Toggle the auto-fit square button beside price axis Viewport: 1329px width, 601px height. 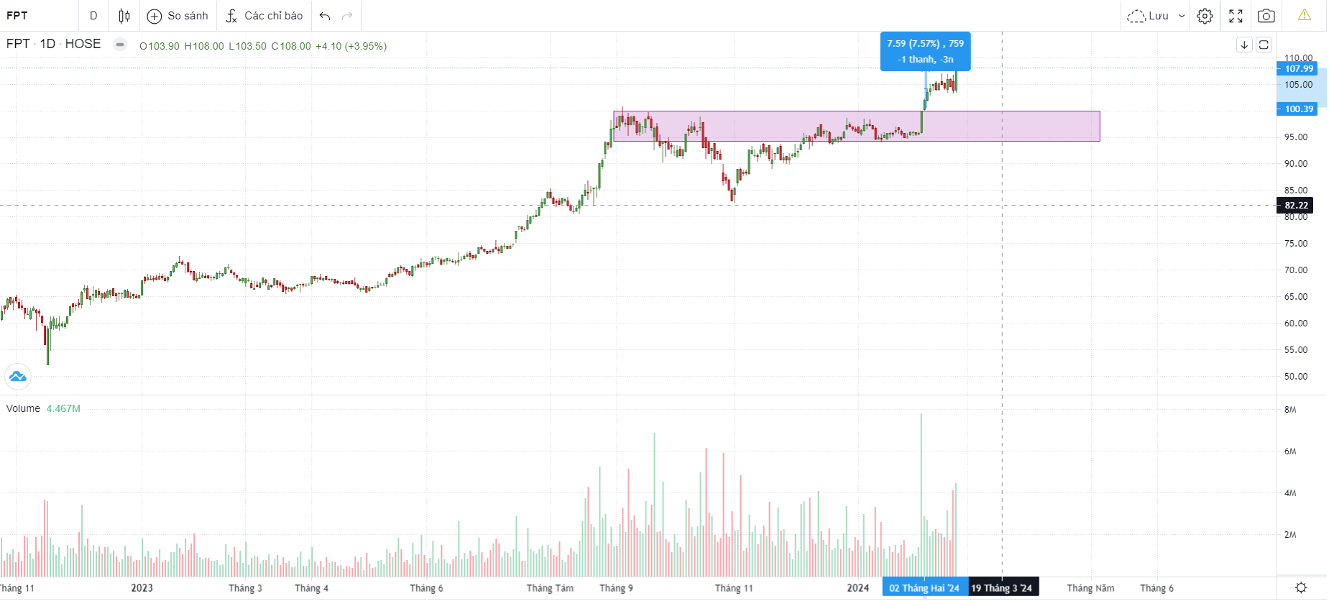point(1264,45)
